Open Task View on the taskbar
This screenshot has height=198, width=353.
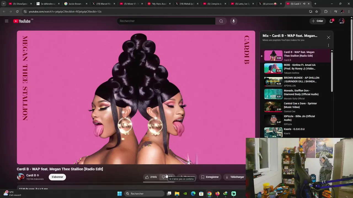pyautogui.click(x=169, y=194)
